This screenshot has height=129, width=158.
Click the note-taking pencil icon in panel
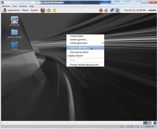[54, 10]
